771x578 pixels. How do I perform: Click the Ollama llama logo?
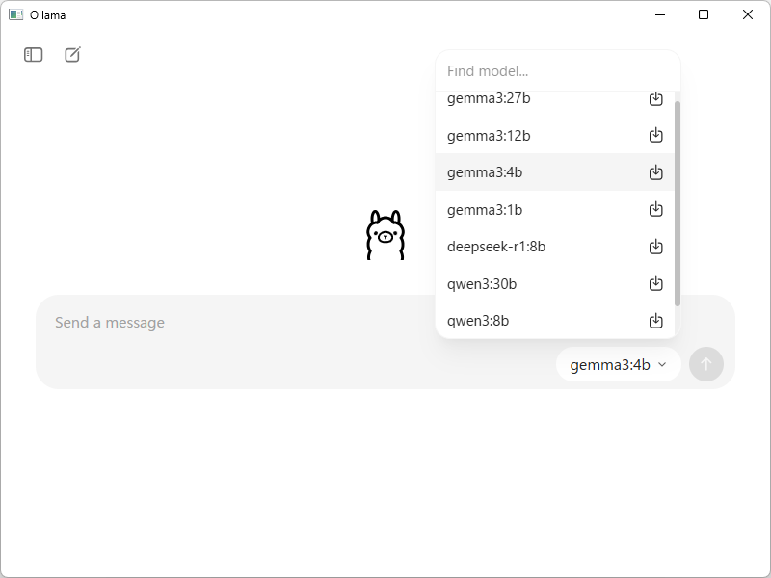click(385, 235)
